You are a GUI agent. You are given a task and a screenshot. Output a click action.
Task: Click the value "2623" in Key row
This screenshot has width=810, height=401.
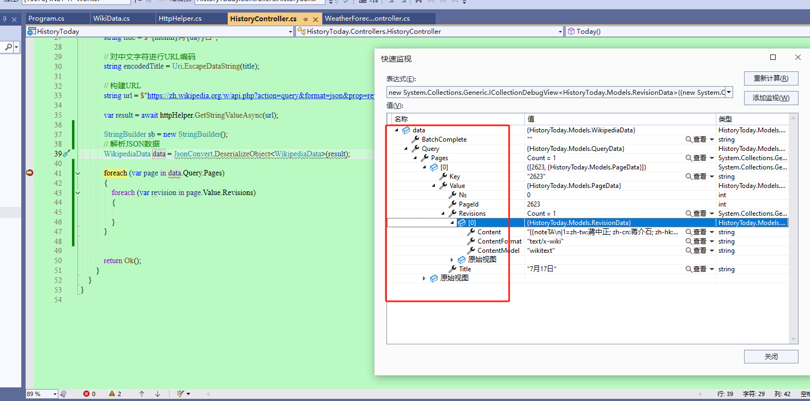pyautogui.click(x=536, y=177)
